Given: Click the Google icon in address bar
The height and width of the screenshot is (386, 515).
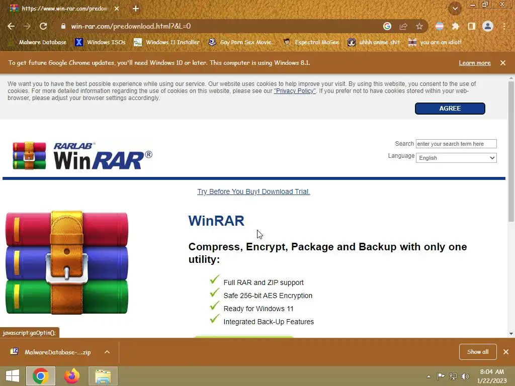Looking at the screenshot, I should [387, 26].
